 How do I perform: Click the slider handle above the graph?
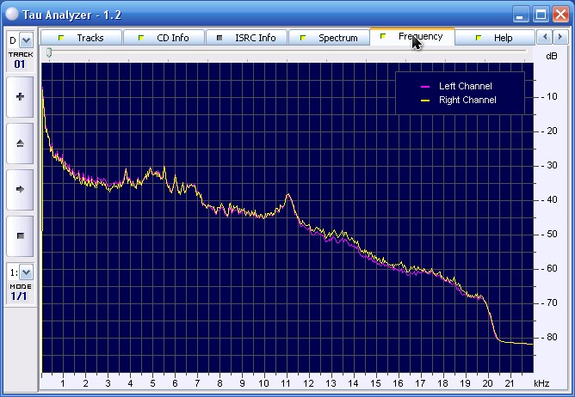49,53
